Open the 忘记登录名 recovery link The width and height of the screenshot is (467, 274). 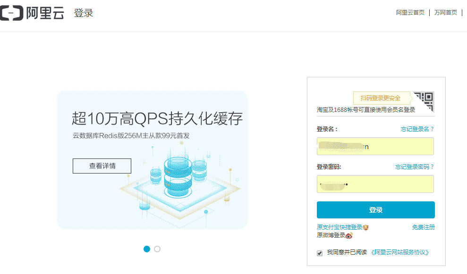[x=415, y=128]
